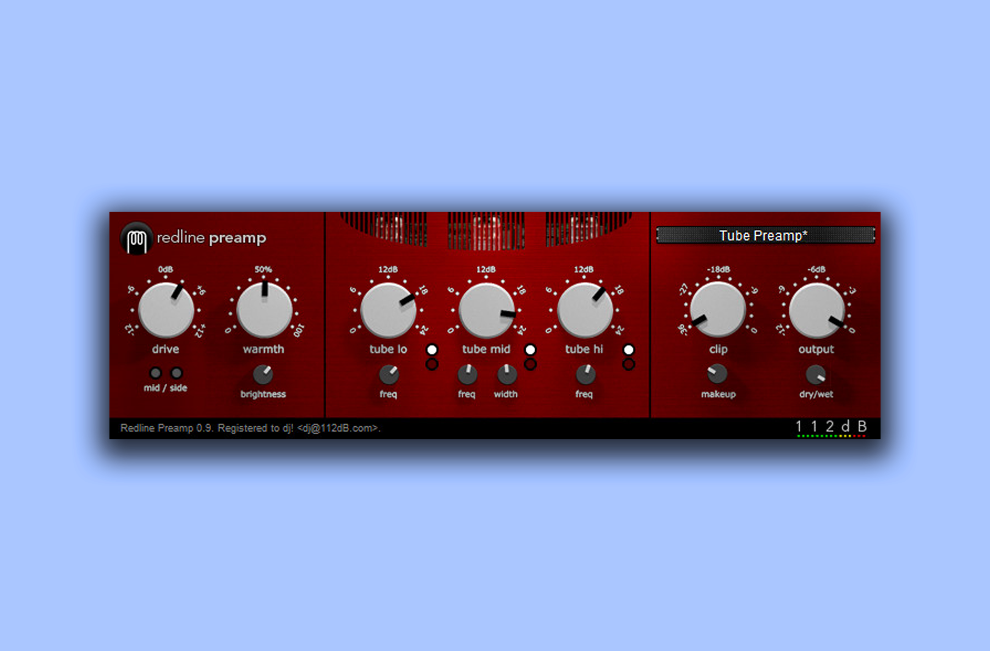The width and height of the screenshot is (990, 651).
Task: Click the tube mid freq knob
Action: click(468, 374)
